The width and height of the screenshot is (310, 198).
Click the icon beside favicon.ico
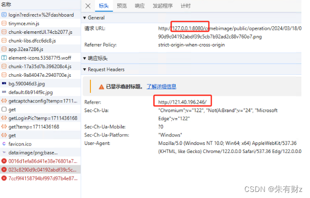tap(4, 144)
